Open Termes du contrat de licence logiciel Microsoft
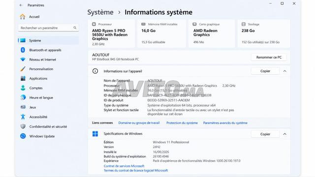Image resolution: width=315 pixels, height=177 pixels. (x=136, y=171)
